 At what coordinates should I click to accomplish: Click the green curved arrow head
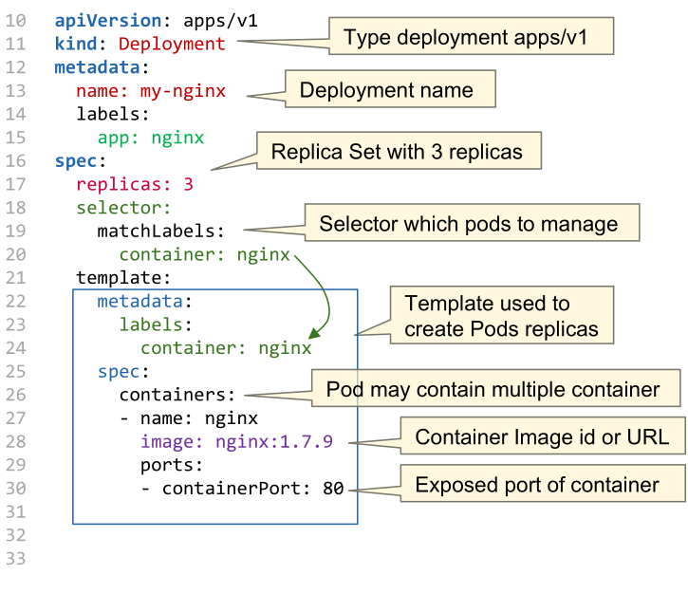click(314, 332)
